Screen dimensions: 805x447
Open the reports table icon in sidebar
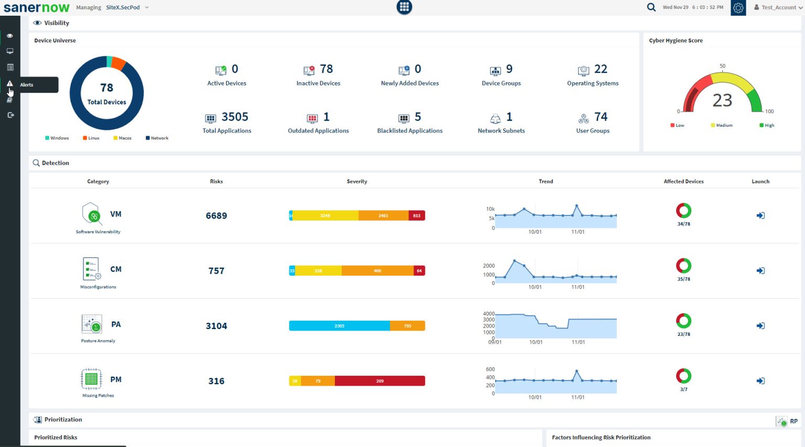[x=9, y=67]
